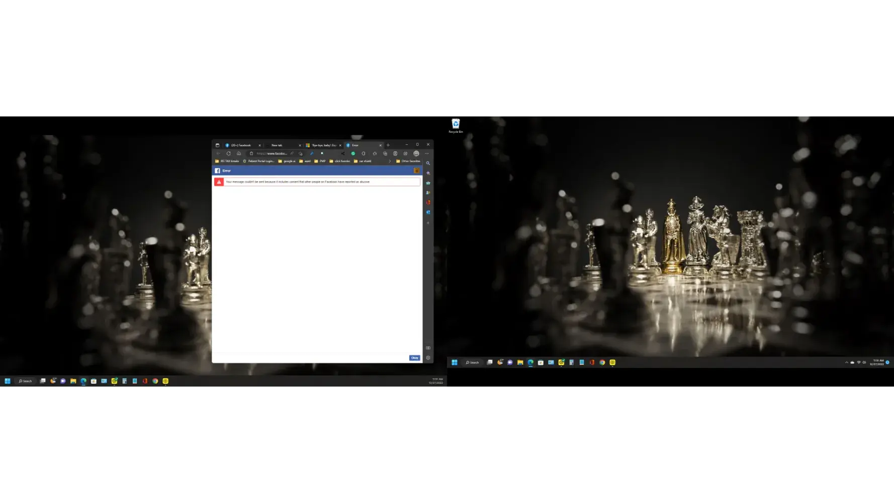Add a site to the Edge sidebar
The width and height of the screenshot is (894, 503).
pyautogui.click(x=428, y=223)
